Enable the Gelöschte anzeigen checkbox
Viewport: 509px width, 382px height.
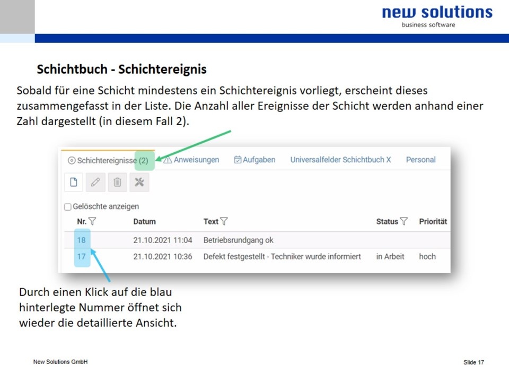[x=67, y=207]
